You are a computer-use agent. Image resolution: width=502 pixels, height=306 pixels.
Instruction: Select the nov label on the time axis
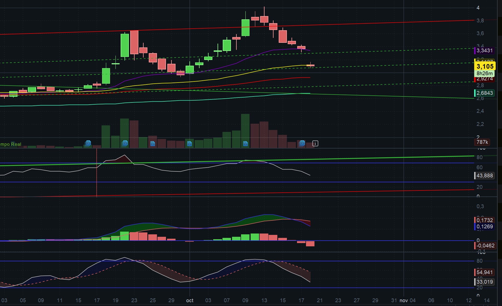(x=404, y=300)
